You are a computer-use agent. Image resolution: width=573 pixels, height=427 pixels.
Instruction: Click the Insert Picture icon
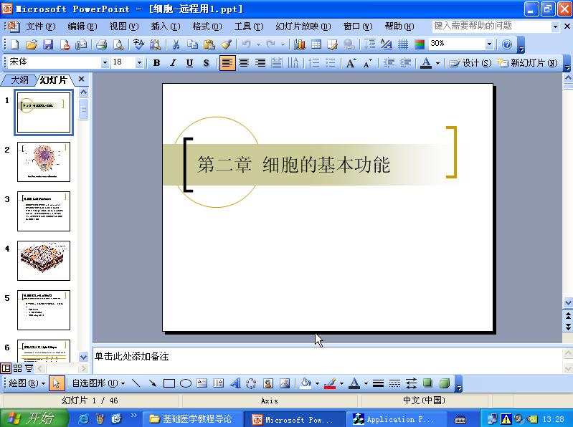coord(284,383)
